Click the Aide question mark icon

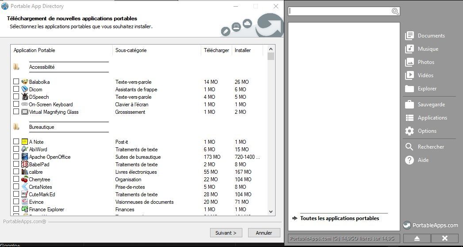tap(409, 160)
